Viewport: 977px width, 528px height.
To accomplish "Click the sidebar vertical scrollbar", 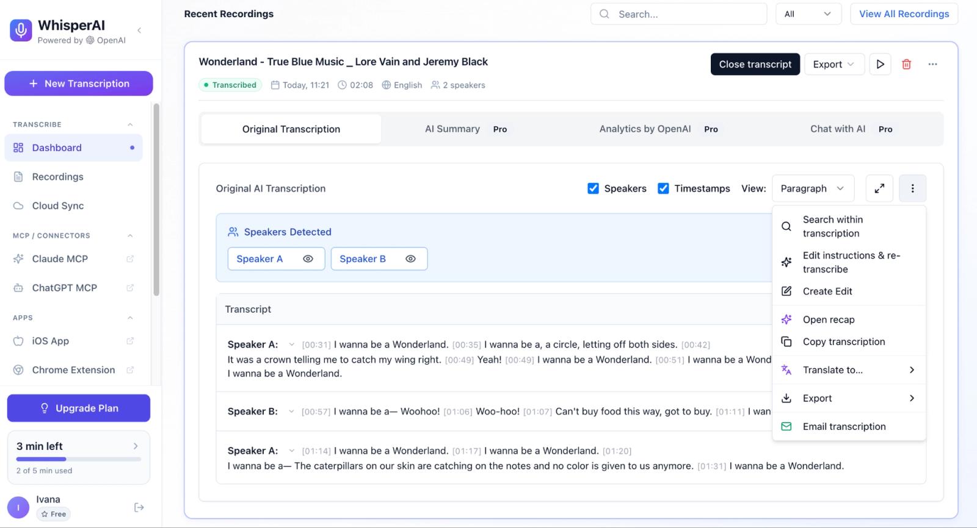I will 156,199.
